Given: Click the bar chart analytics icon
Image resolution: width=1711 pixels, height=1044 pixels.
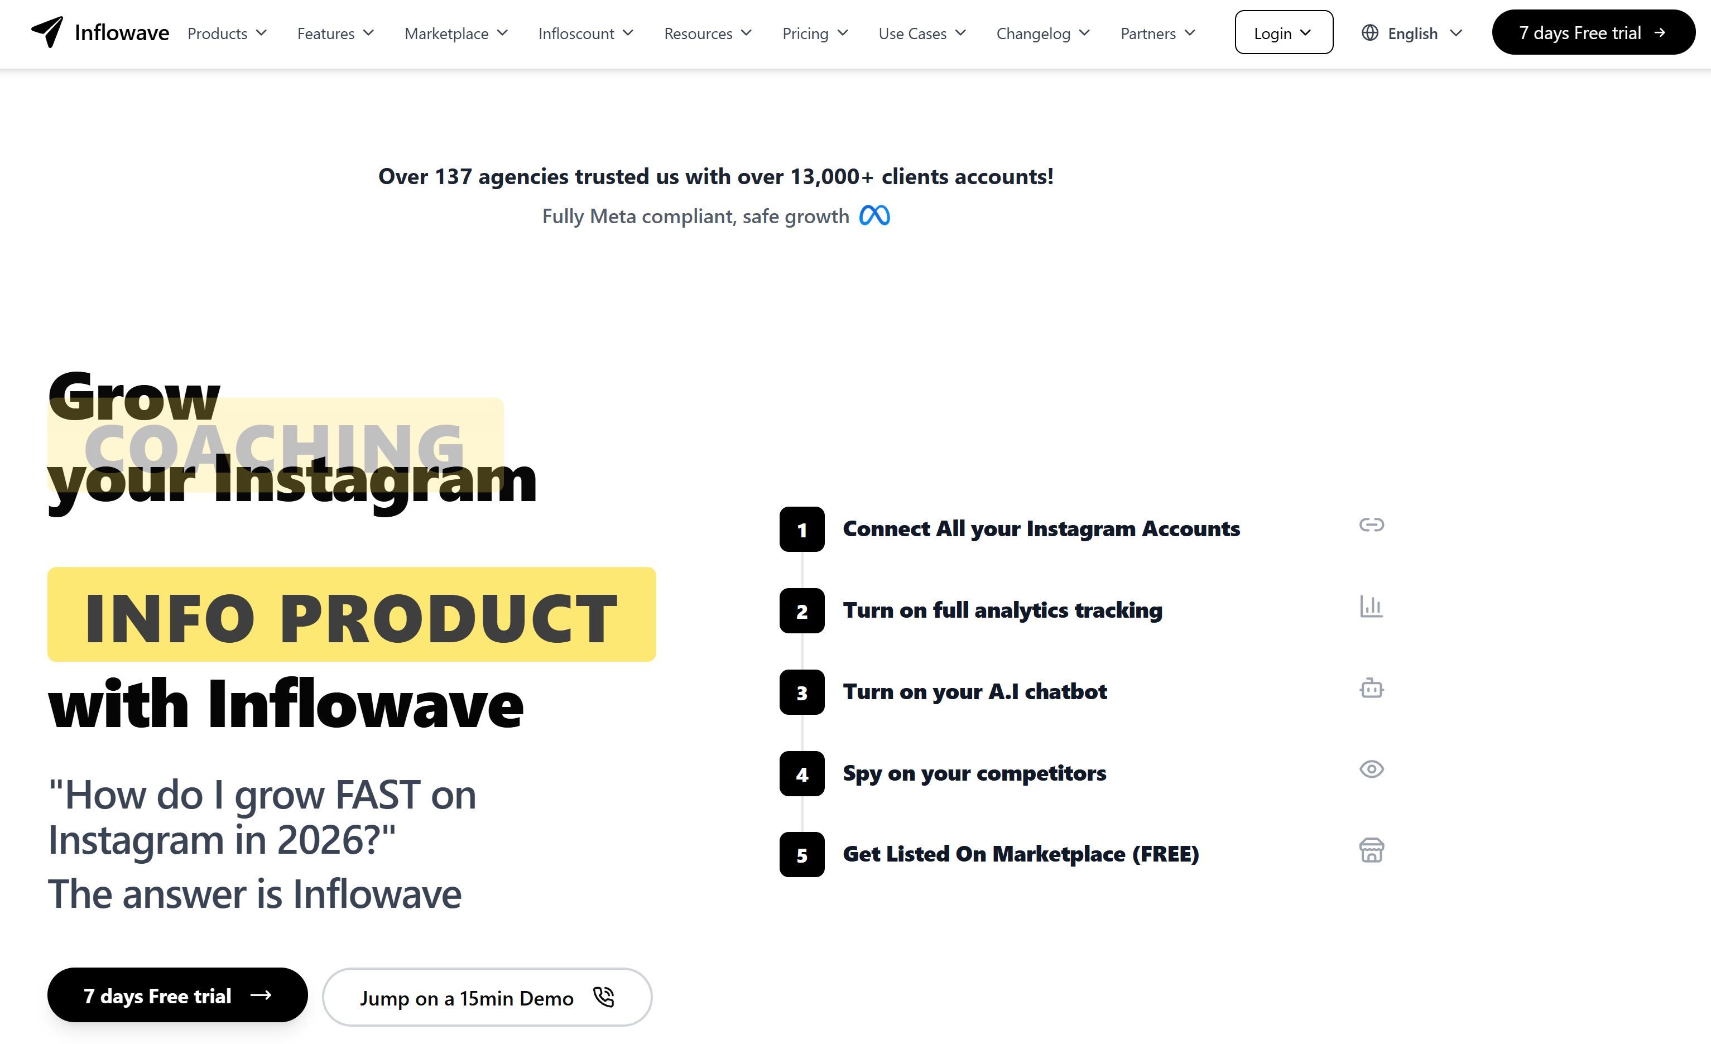Looking at the screenshot, I should tap(1372, 606).
